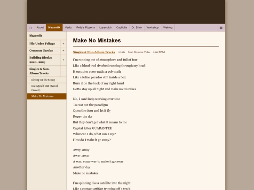
Task: Open the Captiotia tab
Action: point(121,28)
